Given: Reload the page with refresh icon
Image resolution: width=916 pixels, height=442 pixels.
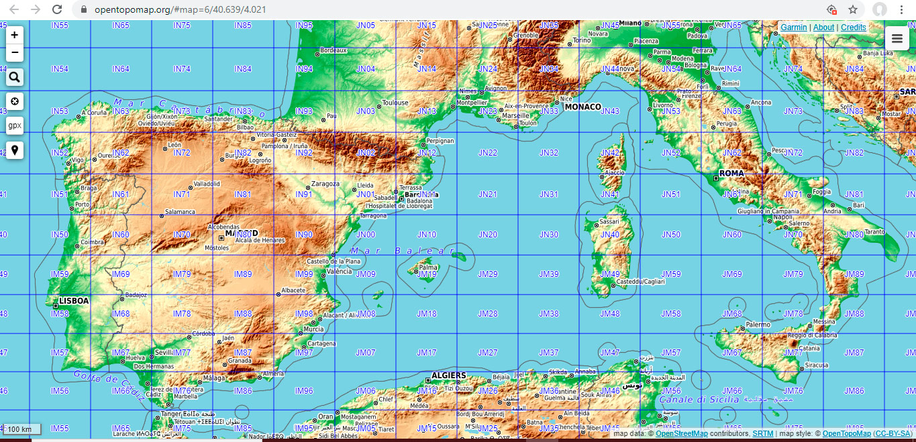Looking at the screenshot, I should coord(57,9).
